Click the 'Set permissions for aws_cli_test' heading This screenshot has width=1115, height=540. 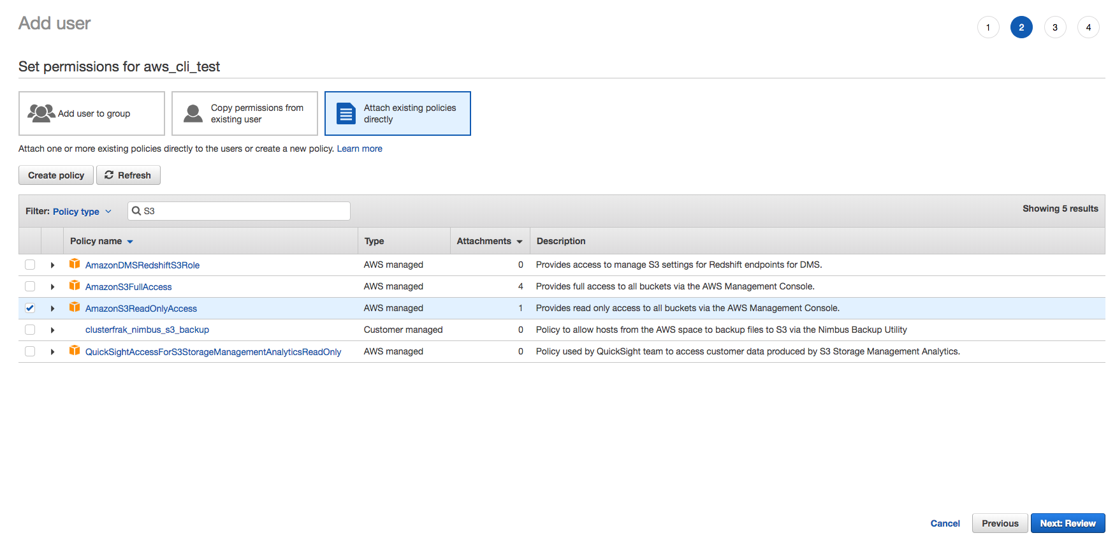tap(119, 66)
